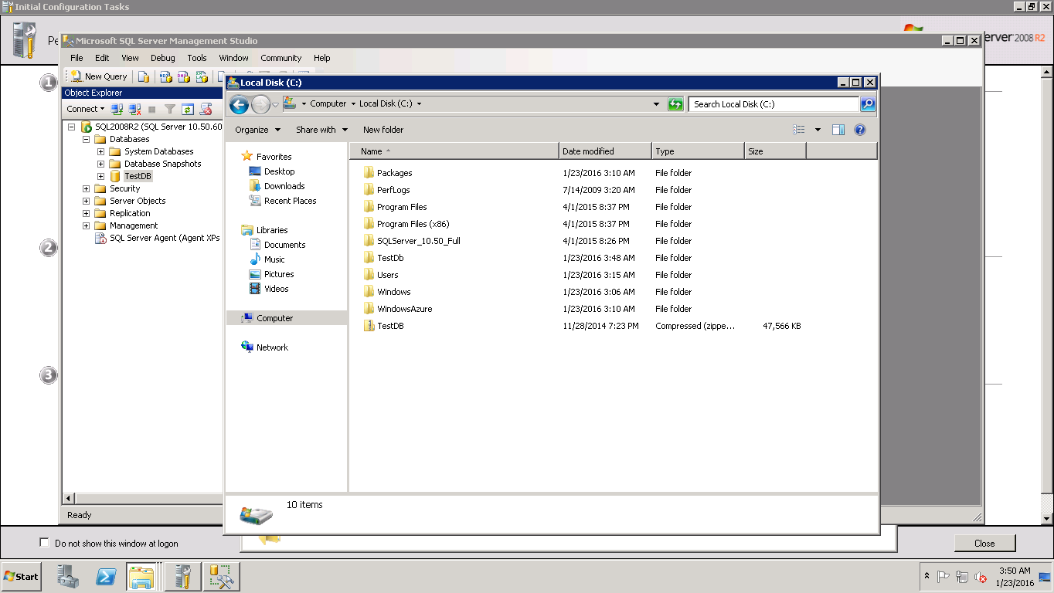Click Refresh icon in Object Explorer toolbar
The image size is (1054, 593).
(x=188, y=109)
